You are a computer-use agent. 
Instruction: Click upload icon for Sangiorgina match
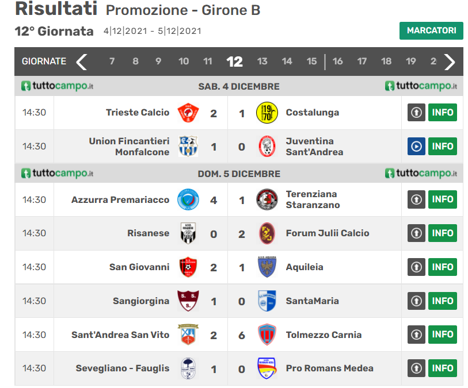416,301
